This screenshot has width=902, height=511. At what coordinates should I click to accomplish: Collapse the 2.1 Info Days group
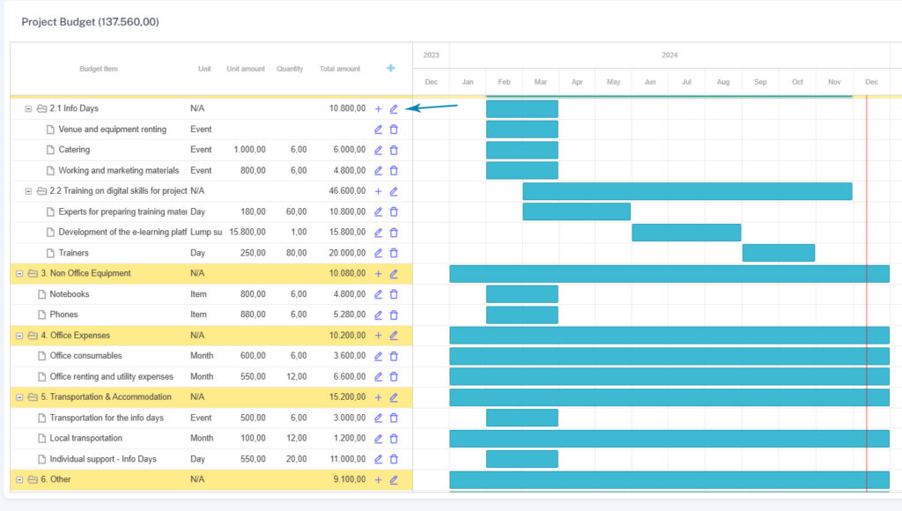point(28,108)
